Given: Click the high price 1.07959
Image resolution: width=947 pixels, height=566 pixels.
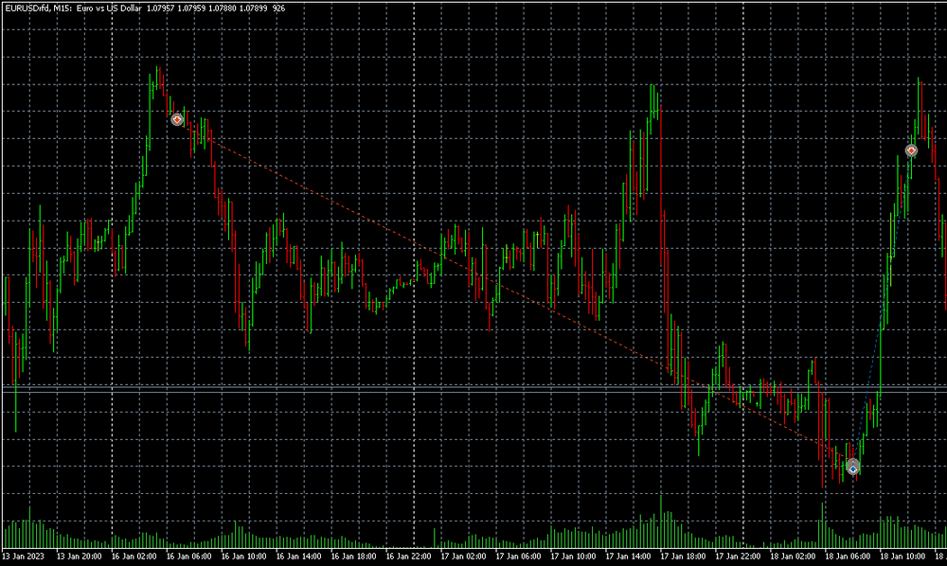Looking at the screenshot, I should pyautogui.click(x=191, y=9).
